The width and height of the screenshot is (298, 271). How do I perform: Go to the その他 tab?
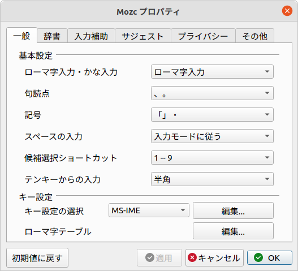point(254,36)
